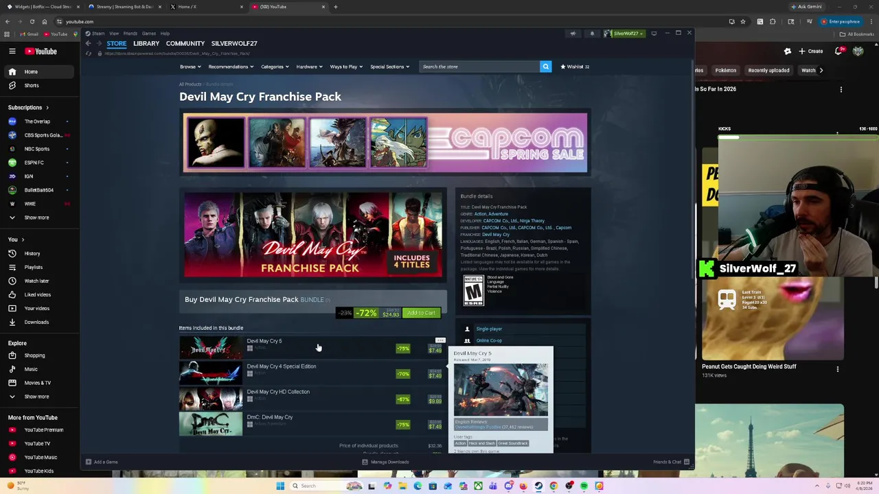Open the View menu in Steam
The width and height of the screenshot is (879, 494).
(114, 33)
